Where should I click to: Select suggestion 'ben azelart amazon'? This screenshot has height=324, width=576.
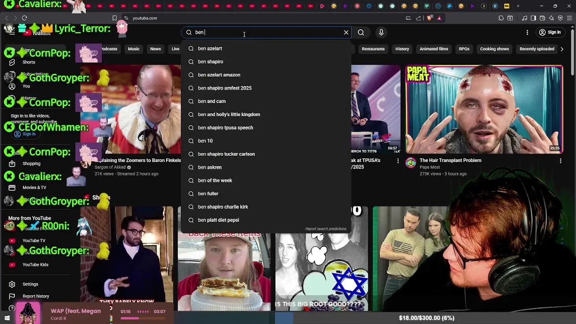click(266, 75)
